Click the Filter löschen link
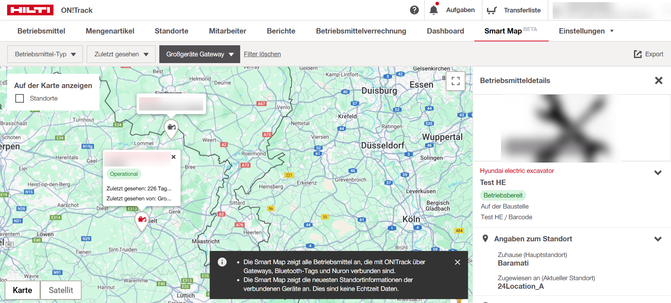Screen dimensions: 671x303 tap(262, 54)
